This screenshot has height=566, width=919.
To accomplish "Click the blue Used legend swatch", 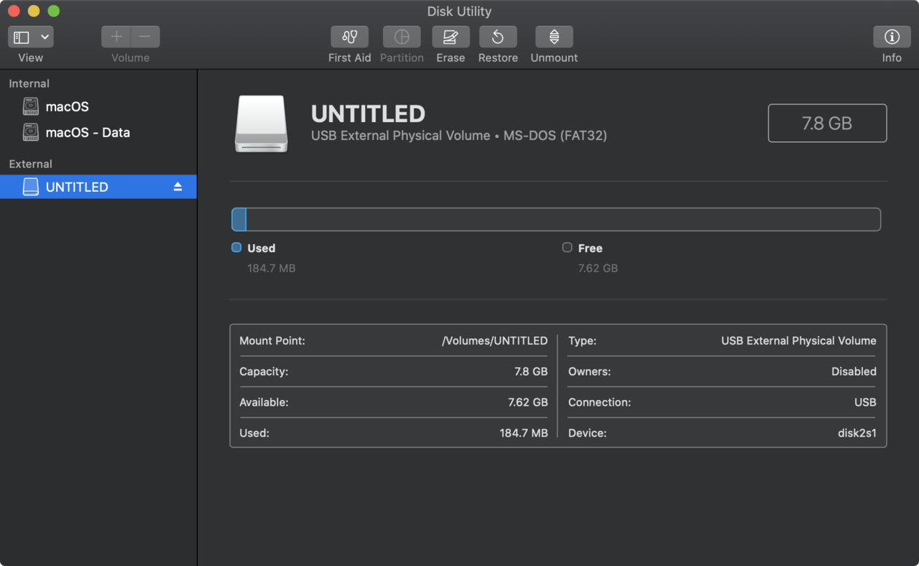I will (x=236, y=247).
